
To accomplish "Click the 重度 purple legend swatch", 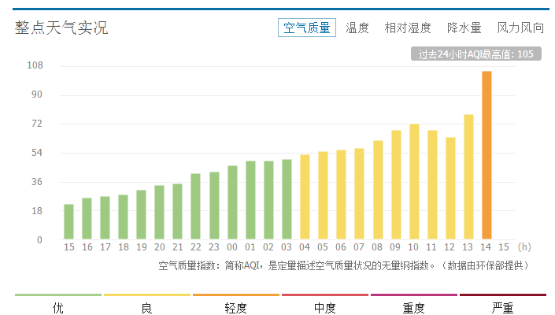I will pos(413,295).
